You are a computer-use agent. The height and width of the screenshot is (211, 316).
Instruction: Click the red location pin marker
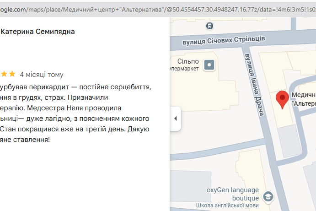click(x=283, y=99)
